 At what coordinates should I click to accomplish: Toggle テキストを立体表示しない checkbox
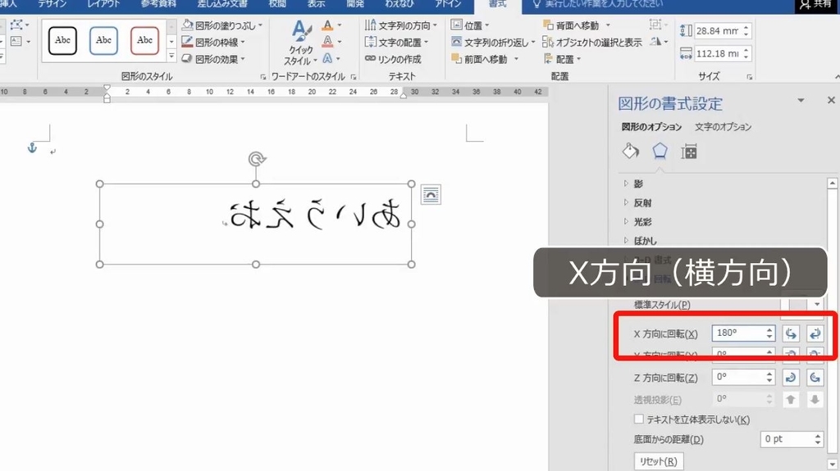tap(638, 419)
